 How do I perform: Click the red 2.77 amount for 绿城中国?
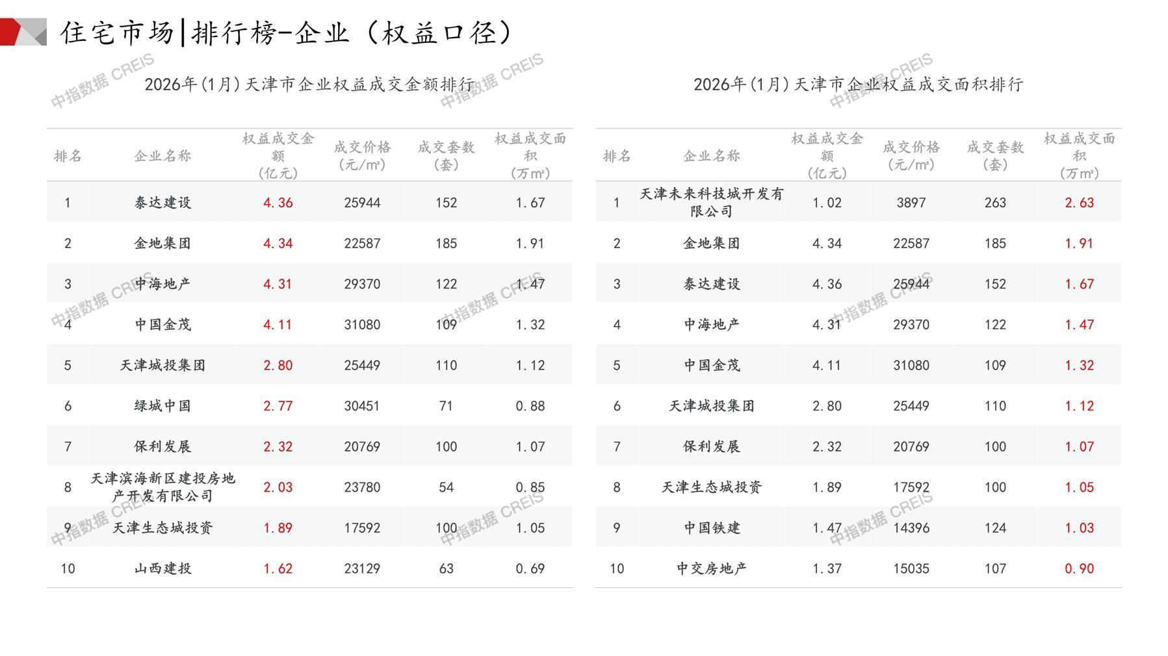click(x=278, y=406)
